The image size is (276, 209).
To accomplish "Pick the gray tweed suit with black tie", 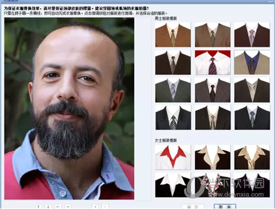I will tap(213, 90).
